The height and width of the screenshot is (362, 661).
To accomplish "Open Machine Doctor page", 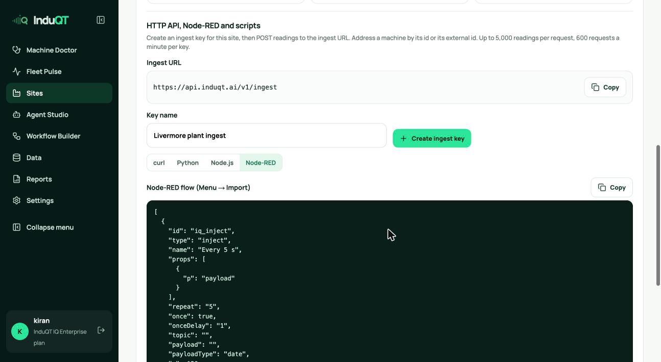I will pos(59,50).
